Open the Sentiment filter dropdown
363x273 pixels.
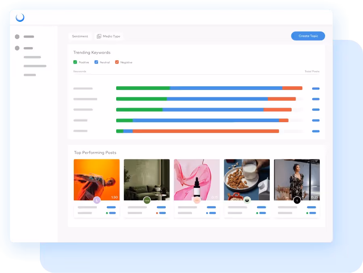click(x=80, y=36)
